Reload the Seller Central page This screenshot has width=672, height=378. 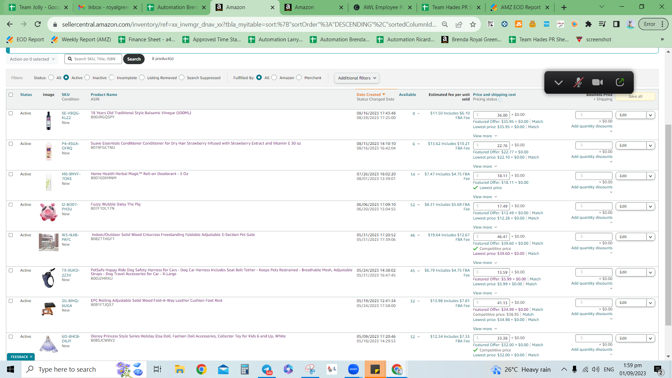click(38, 24)
